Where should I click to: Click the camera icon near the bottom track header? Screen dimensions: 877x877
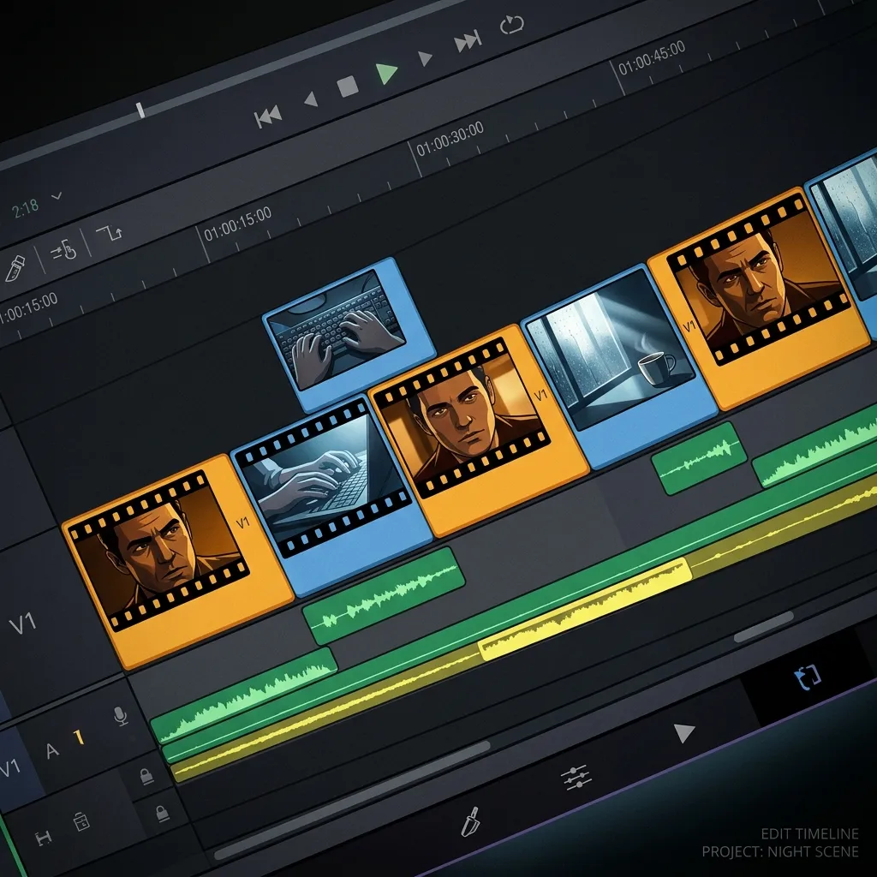(81, 822)
